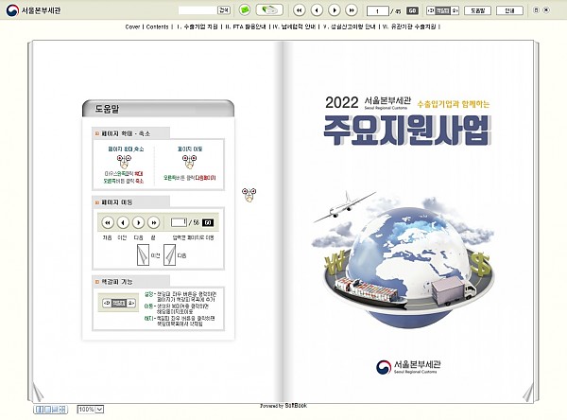Screen dimensions: 567x420
Task: Move to previous bookmark in top toolbar
Action: 431,10
